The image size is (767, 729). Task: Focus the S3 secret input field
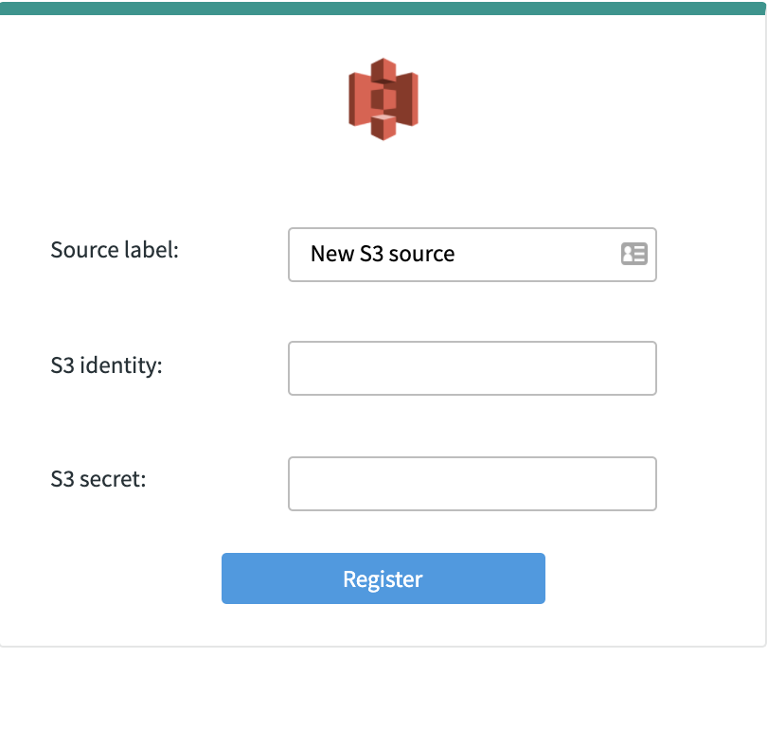coord(473,484)
